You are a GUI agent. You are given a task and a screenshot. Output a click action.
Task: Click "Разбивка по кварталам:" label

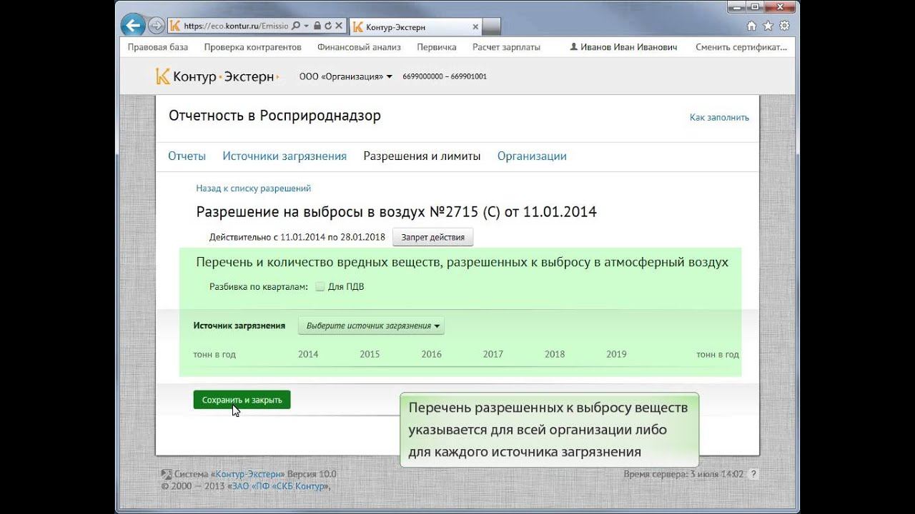click(x=258, y=287)
